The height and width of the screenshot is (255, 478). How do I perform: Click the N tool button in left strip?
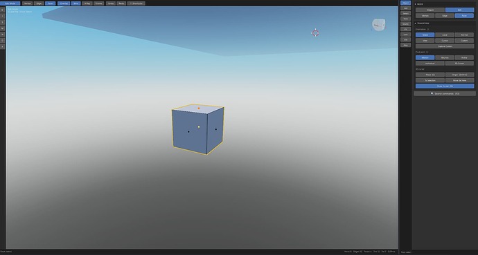pos(3,35)
